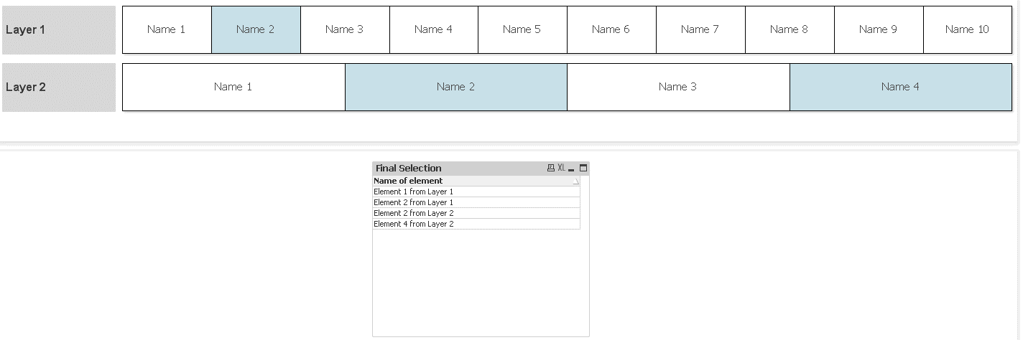
Task: Toggle Name 4 in Layer 2 row
Action: (900, 88)
